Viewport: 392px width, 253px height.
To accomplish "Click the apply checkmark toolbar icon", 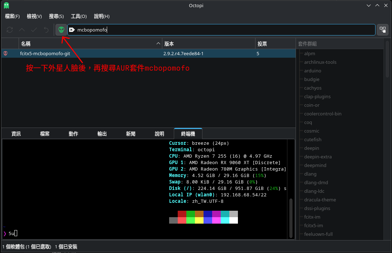I will click(x=34, y=30).
